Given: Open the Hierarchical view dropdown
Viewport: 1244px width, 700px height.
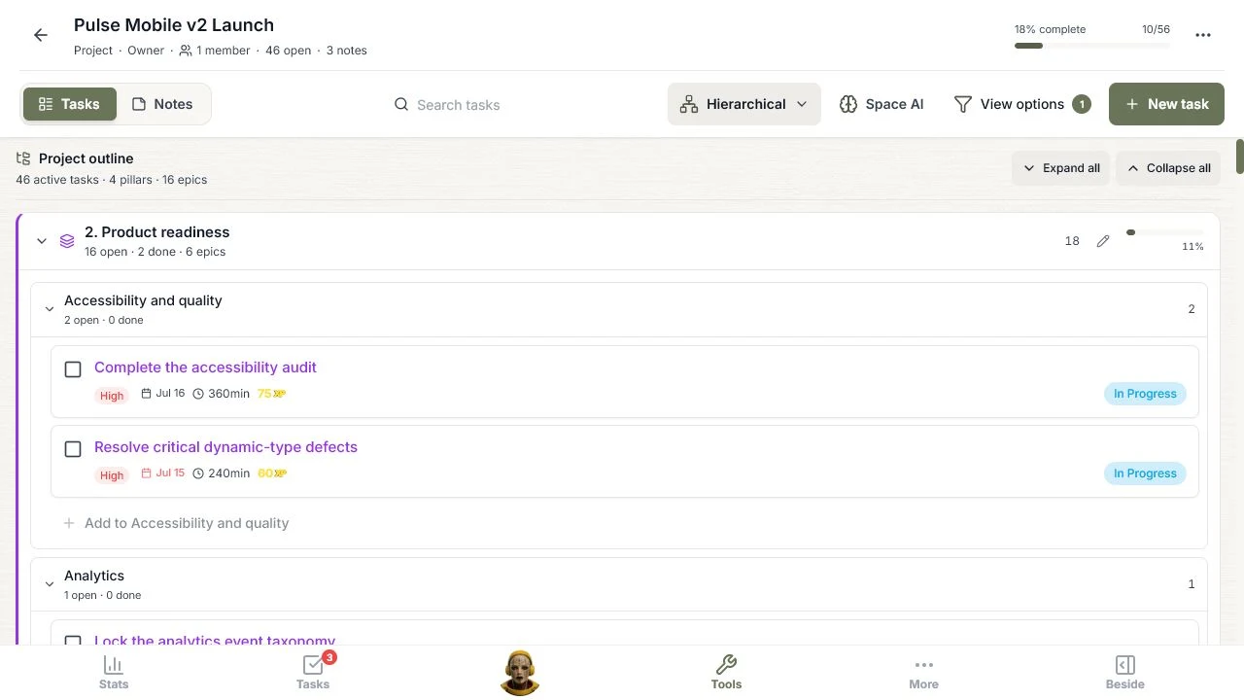Looking at the screenshot, I should [x=744, y=104].
